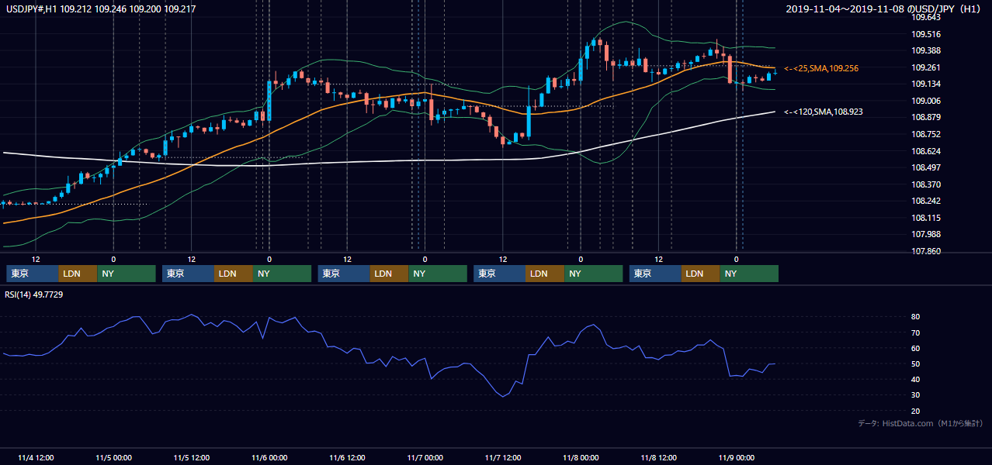Click RSI scale value 30

[x=915, y=395]
